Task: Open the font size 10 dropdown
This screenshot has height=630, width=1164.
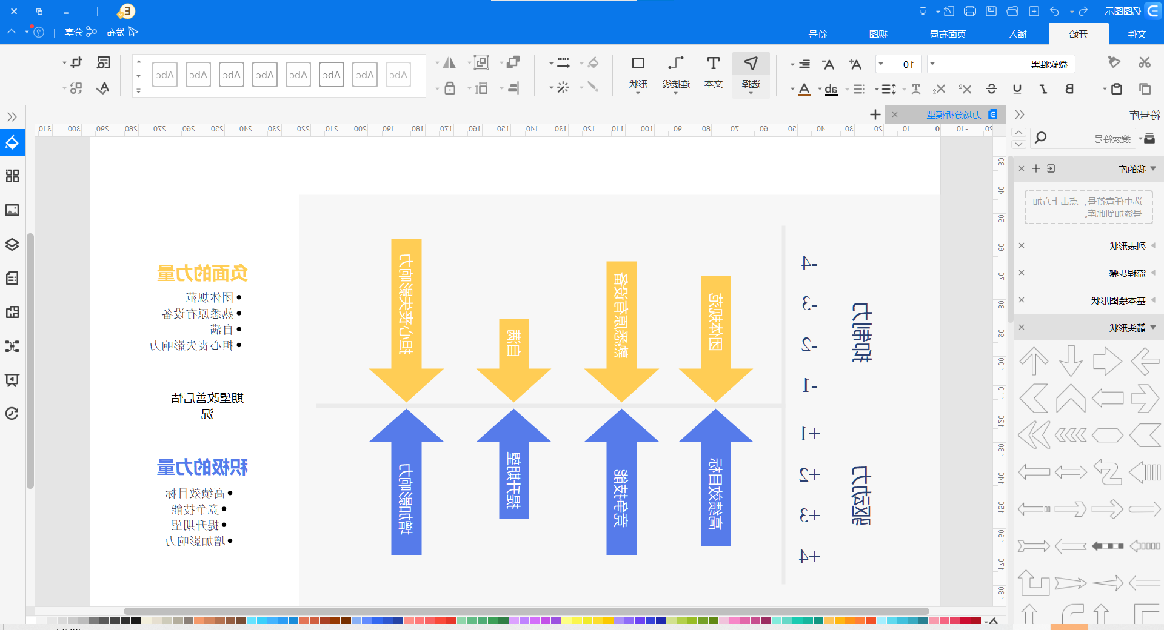Action: point(881,64)
